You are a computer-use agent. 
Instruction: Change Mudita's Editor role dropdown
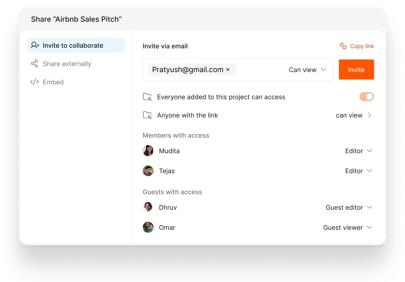[x=358, y=151]
